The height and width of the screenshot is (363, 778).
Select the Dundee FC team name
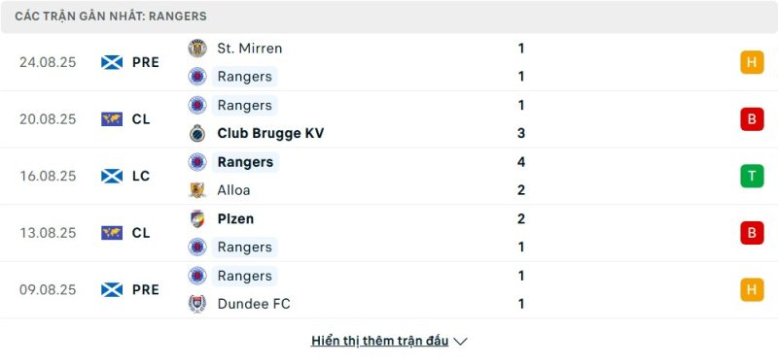click(x=254, y=304)
